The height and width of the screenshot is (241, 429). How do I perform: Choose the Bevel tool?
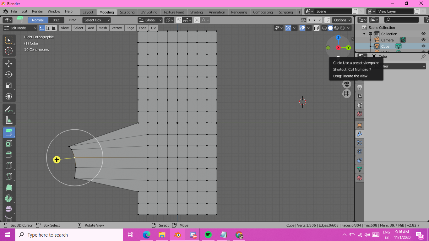click(9, 154)
